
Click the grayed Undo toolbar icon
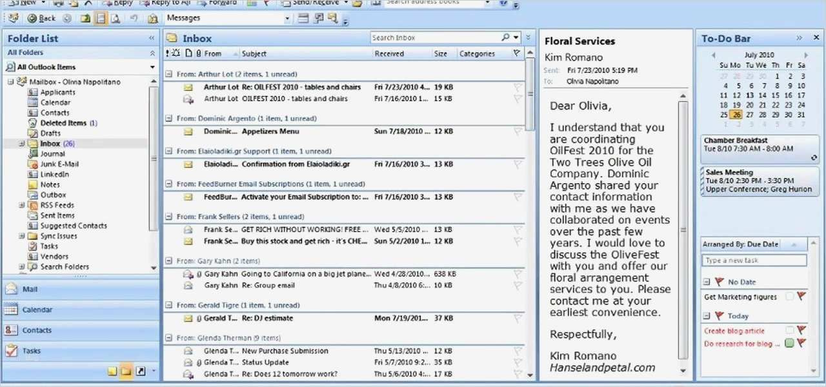[134, 19]
